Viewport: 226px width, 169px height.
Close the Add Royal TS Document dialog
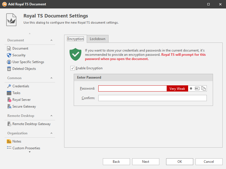coord(220,4)
